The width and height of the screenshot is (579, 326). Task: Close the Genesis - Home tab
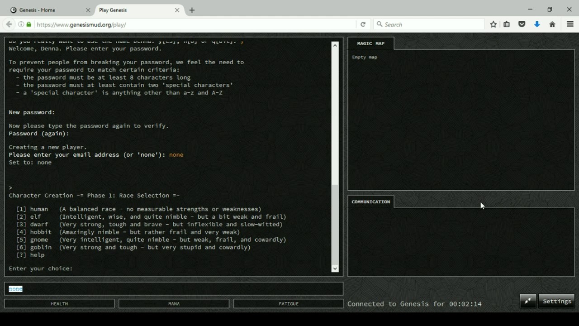tap(88, 10)
